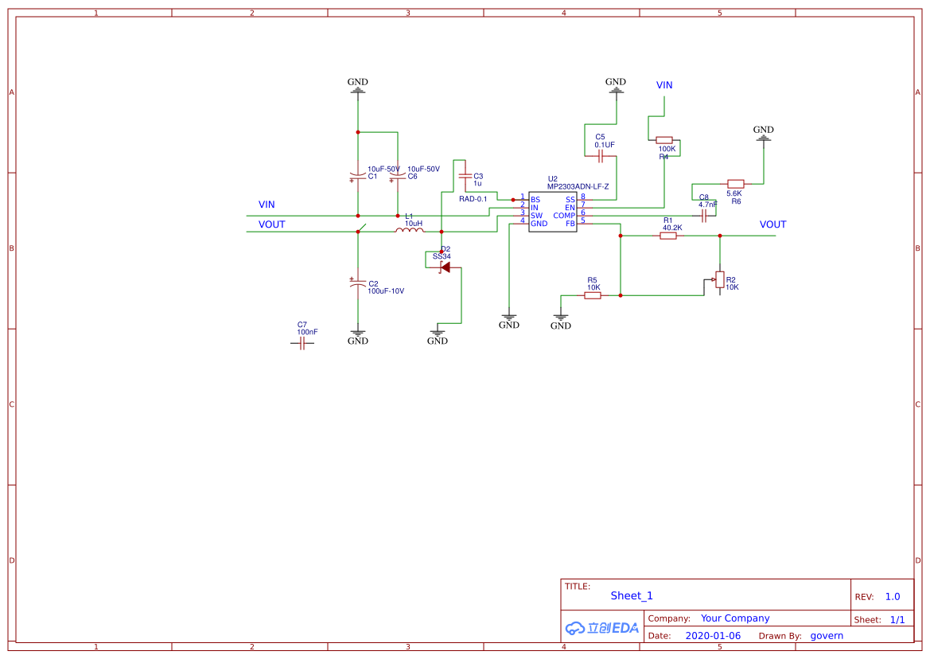This screenshot has height=659, width=930.
Task: Click the EN pin label on U2
Action: [570, 208]
